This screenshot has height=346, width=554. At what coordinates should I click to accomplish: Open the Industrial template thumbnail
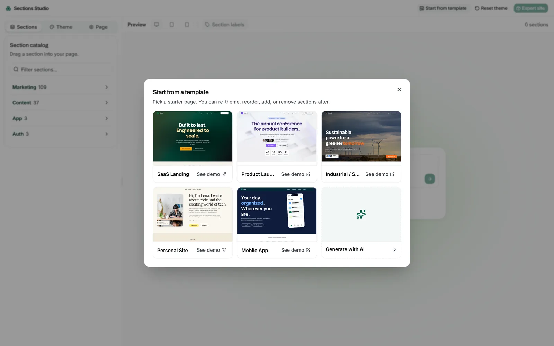[361, 138]
